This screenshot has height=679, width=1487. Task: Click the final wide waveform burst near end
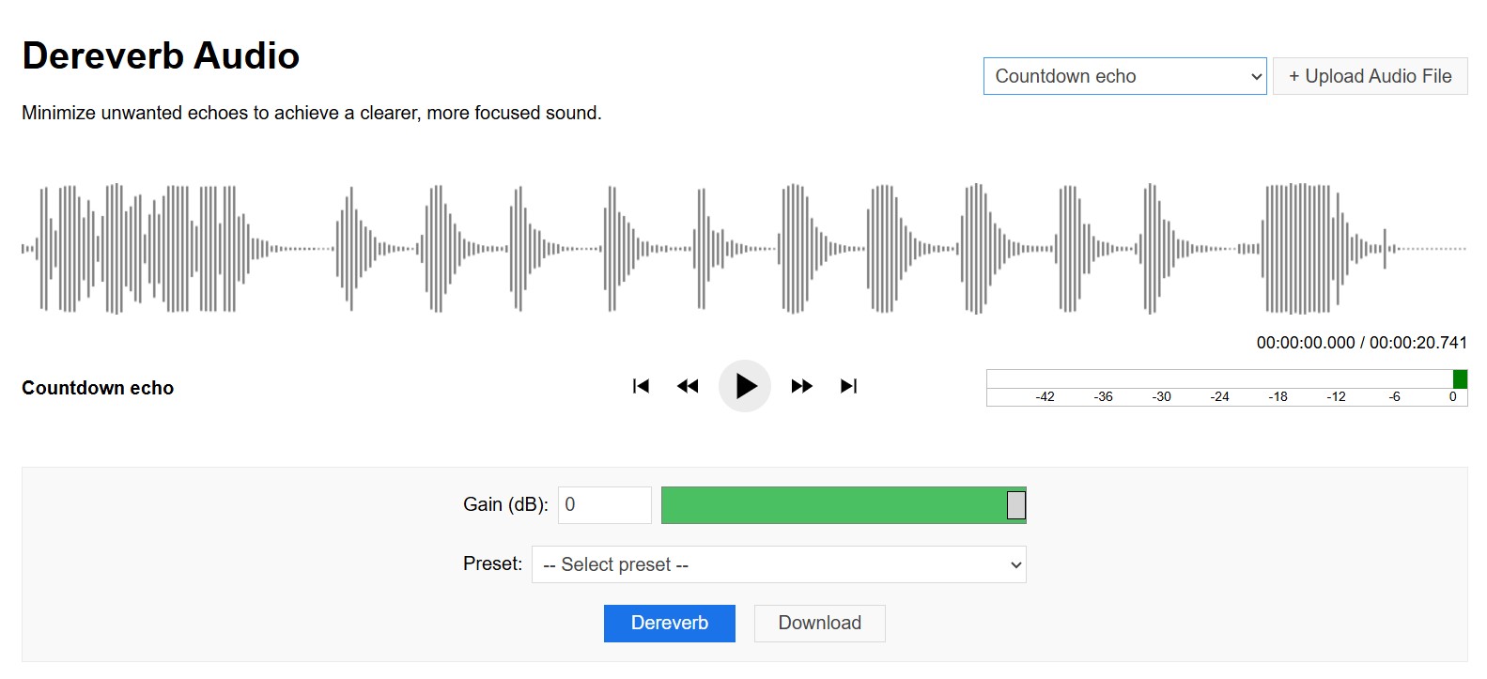[x=1301, y=249]
